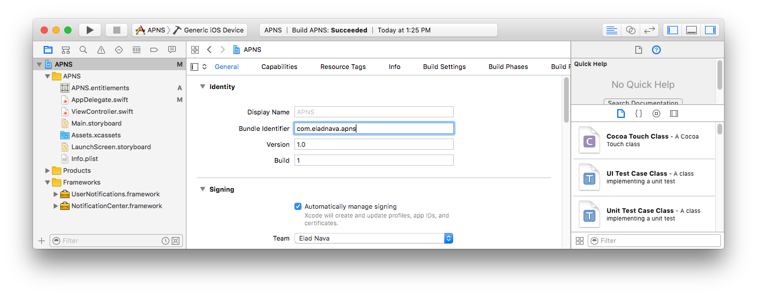Expand UserNotifications.framework
This screenshot has width=757, height=296.
[x=56, y=194]
